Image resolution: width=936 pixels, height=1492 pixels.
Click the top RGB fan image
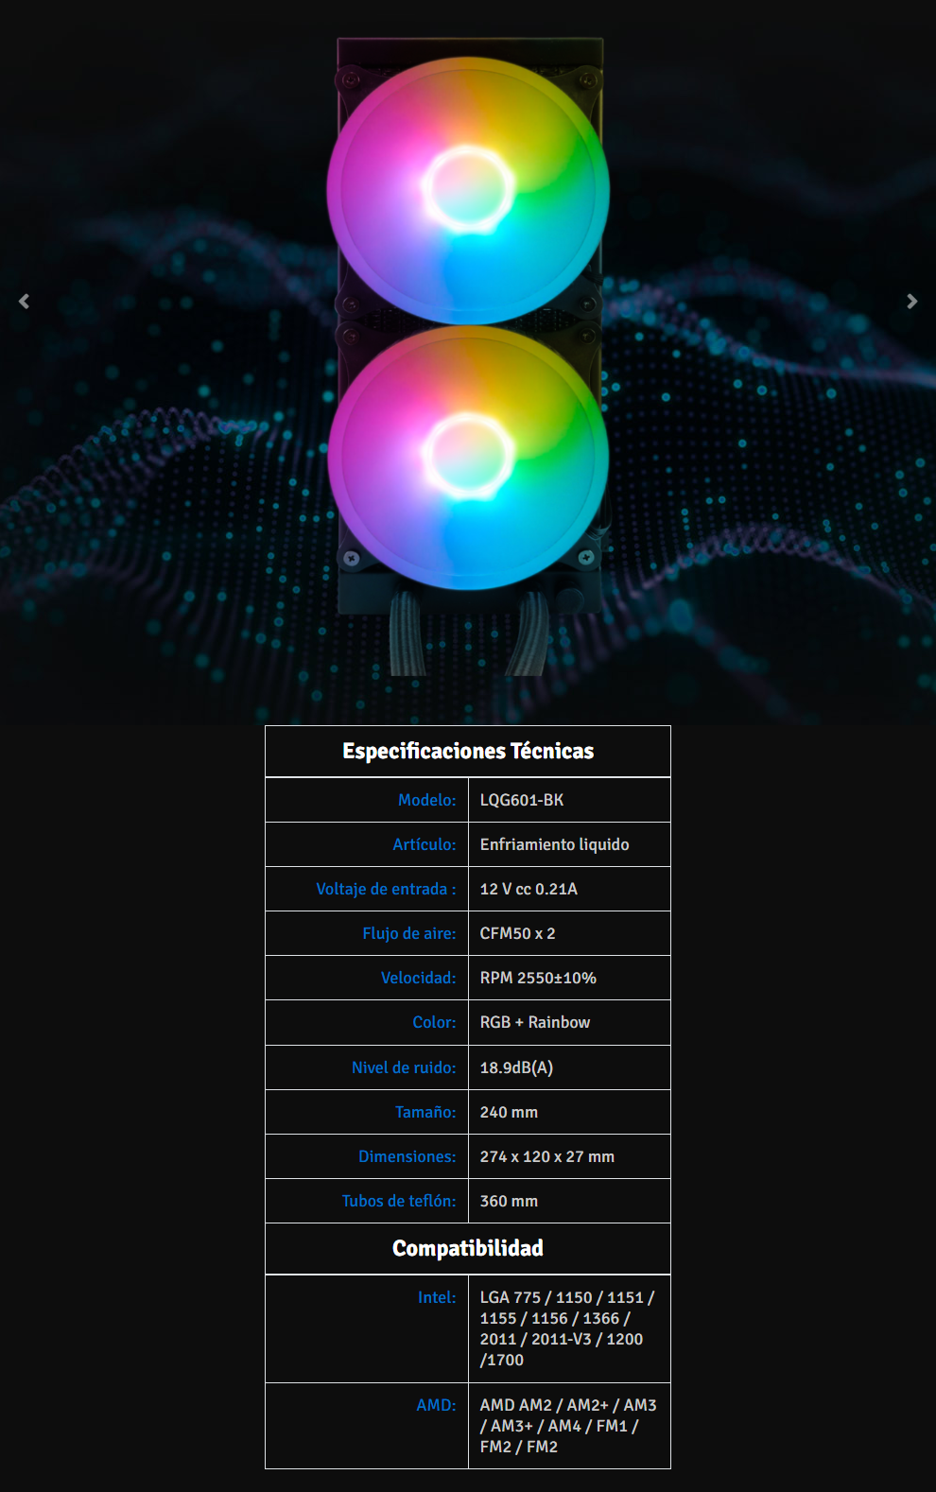click(x=468, y=189)
